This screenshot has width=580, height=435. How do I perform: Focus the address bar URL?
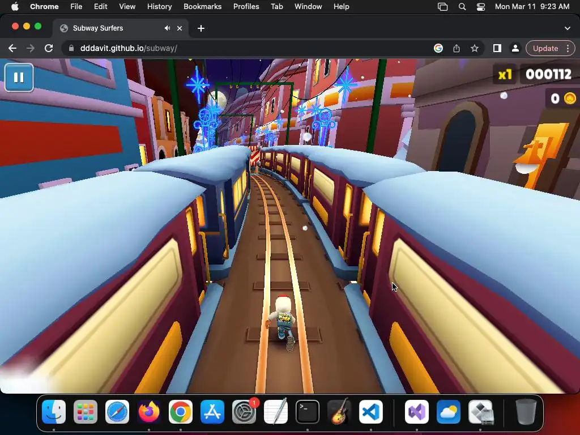click(129, 48)
